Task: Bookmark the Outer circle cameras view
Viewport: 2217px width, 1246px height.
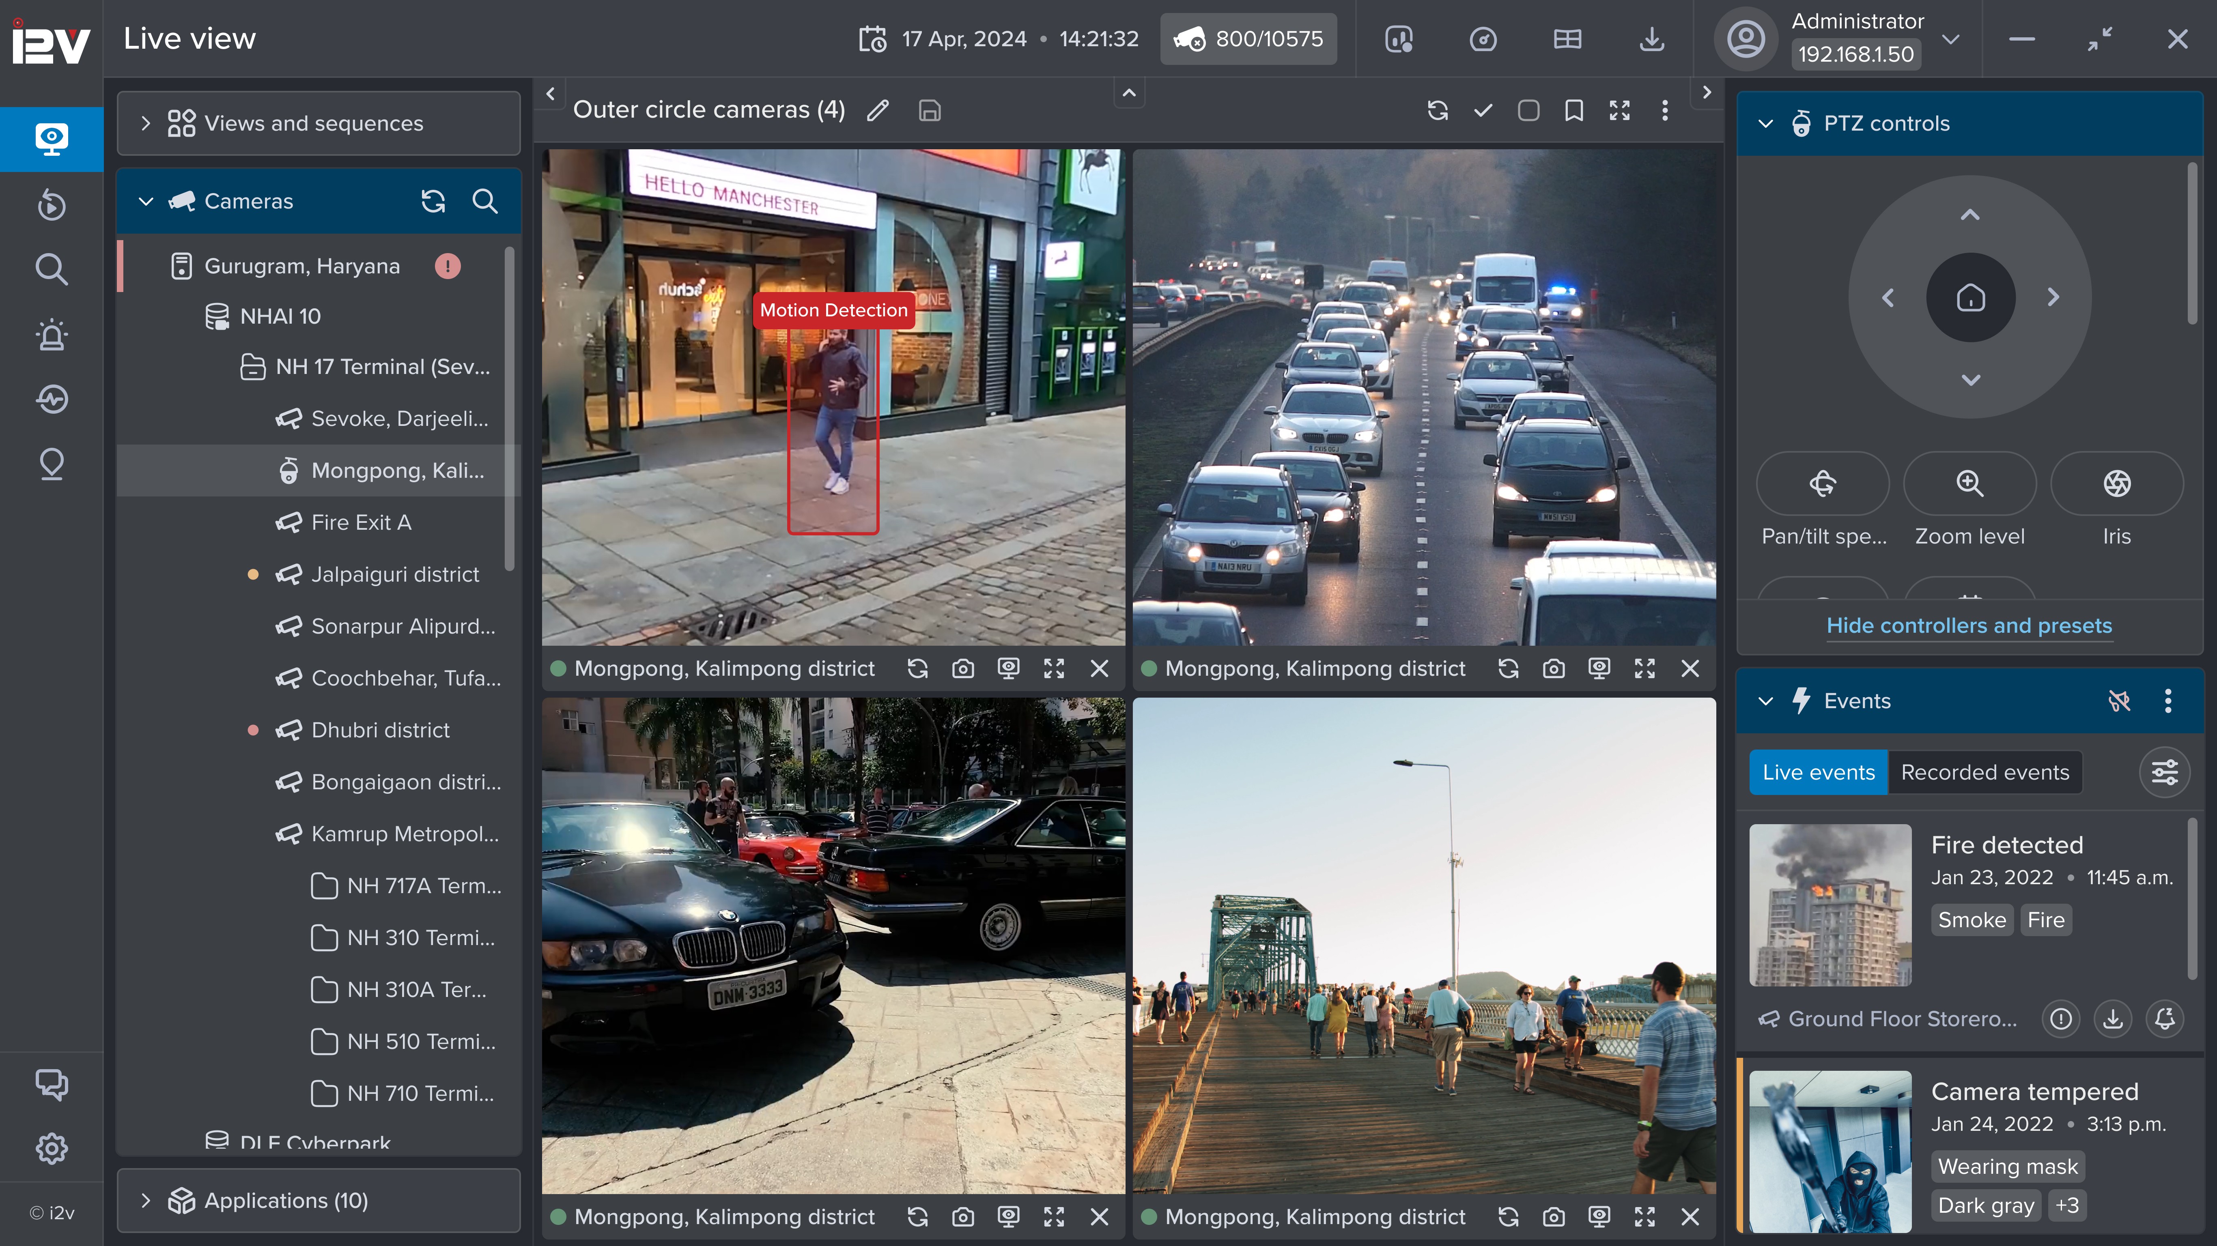Action: (1574, 110)
